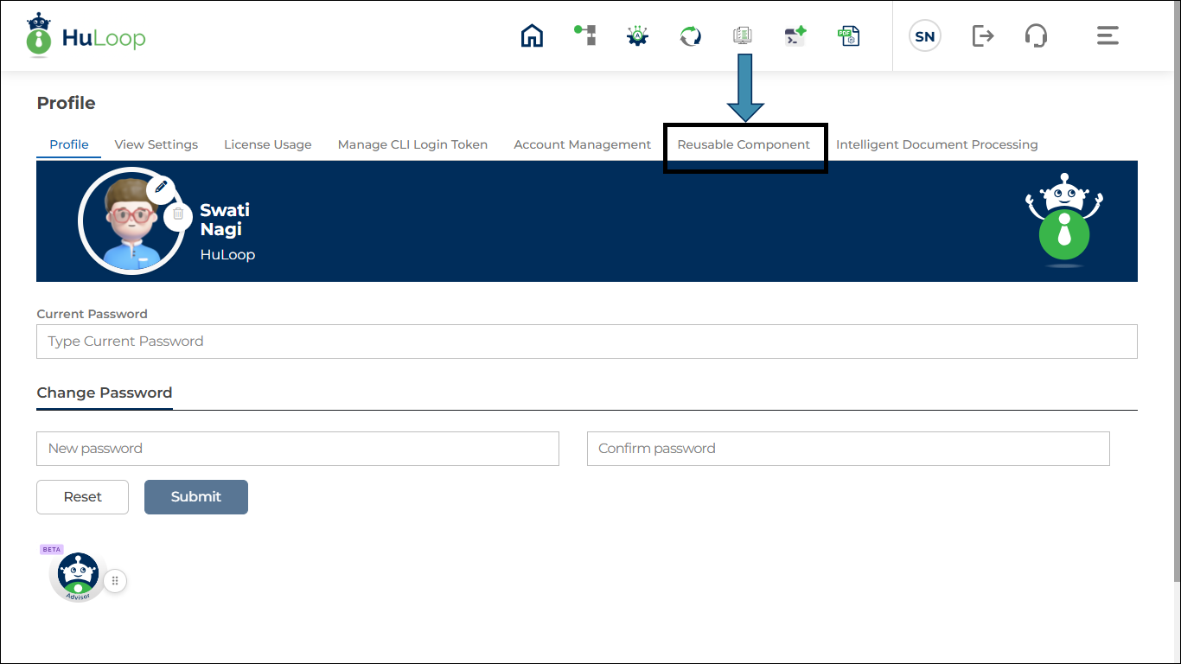Click the sync/refresh icon in the navbar
Viewport: 1181px width, 664px height.
pyautogui.click(x=690, y=35)
